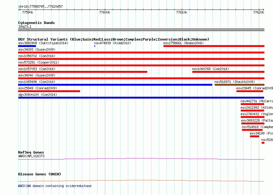Image resolution: width=273 pixels, height=195 pixels.
Task: Click the esv2758661 (Redon2006) variant label
Action: (x=183, y=43)
